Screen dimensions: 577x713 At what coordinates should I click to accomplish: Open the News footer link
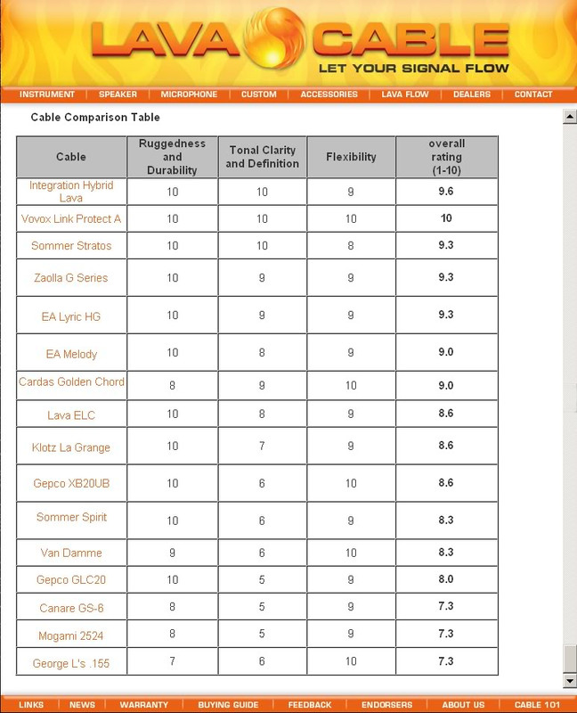82,704
